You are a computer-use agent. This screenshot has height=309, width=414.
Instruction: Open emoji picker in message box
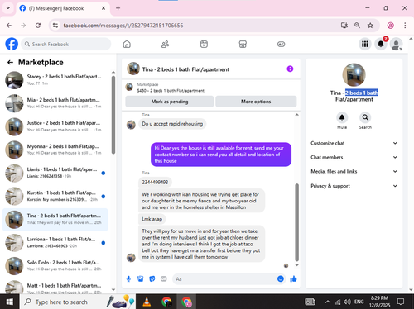[x=281, y=278]
